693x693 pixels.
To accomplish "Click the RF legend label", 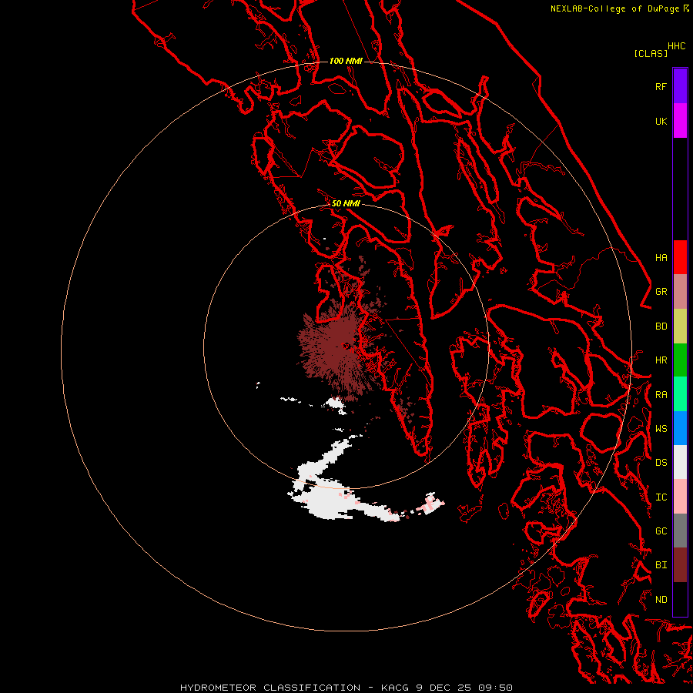I will point(661,86).
